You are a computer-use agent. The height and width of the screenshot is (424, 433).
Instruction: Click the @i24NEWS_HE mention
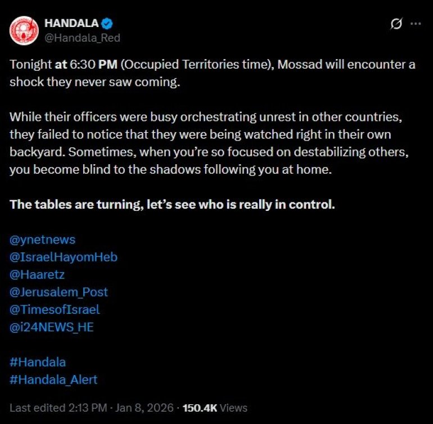[x=52, y=327]
